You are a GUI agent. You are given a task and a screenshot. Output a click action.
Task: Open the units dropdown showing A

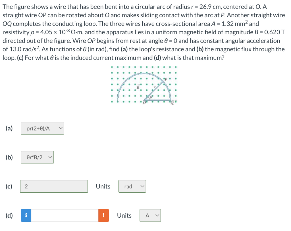[x=150, y=215]
